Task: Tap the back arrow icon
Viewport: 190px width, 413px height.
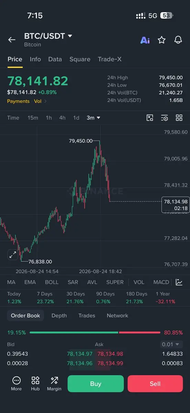Action: [x=12, y=40]
